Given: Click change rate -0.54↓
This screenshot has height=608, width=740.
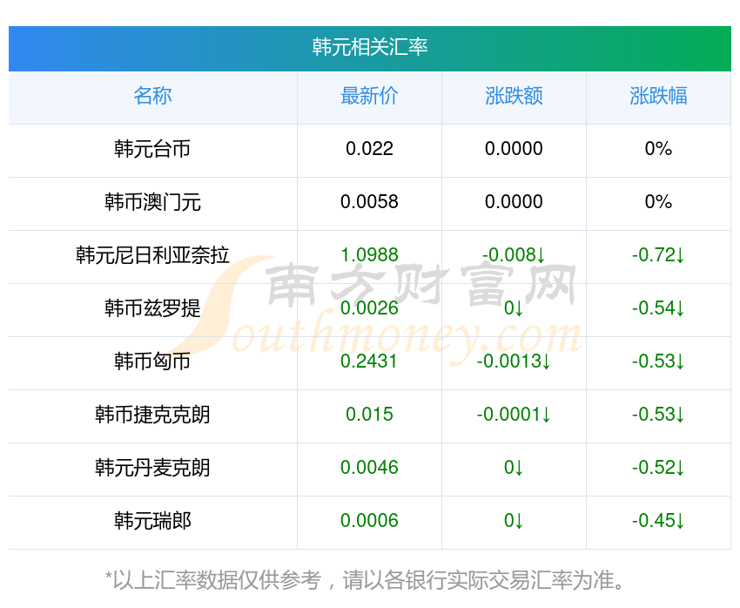Looking at the screenshot, I should pyautogui.click(x=658, y=308).
